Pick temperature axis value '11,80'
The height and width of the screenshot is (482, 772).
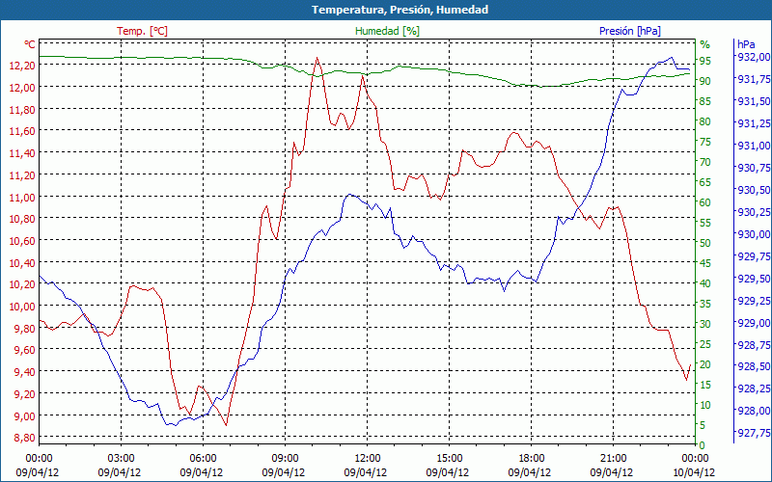22,109
